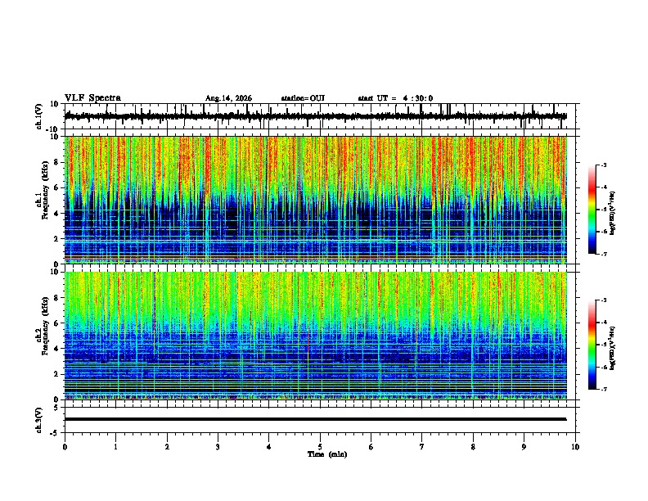Click time axis tick label "9"
The image size is (648, 501).
click(524, 447)
